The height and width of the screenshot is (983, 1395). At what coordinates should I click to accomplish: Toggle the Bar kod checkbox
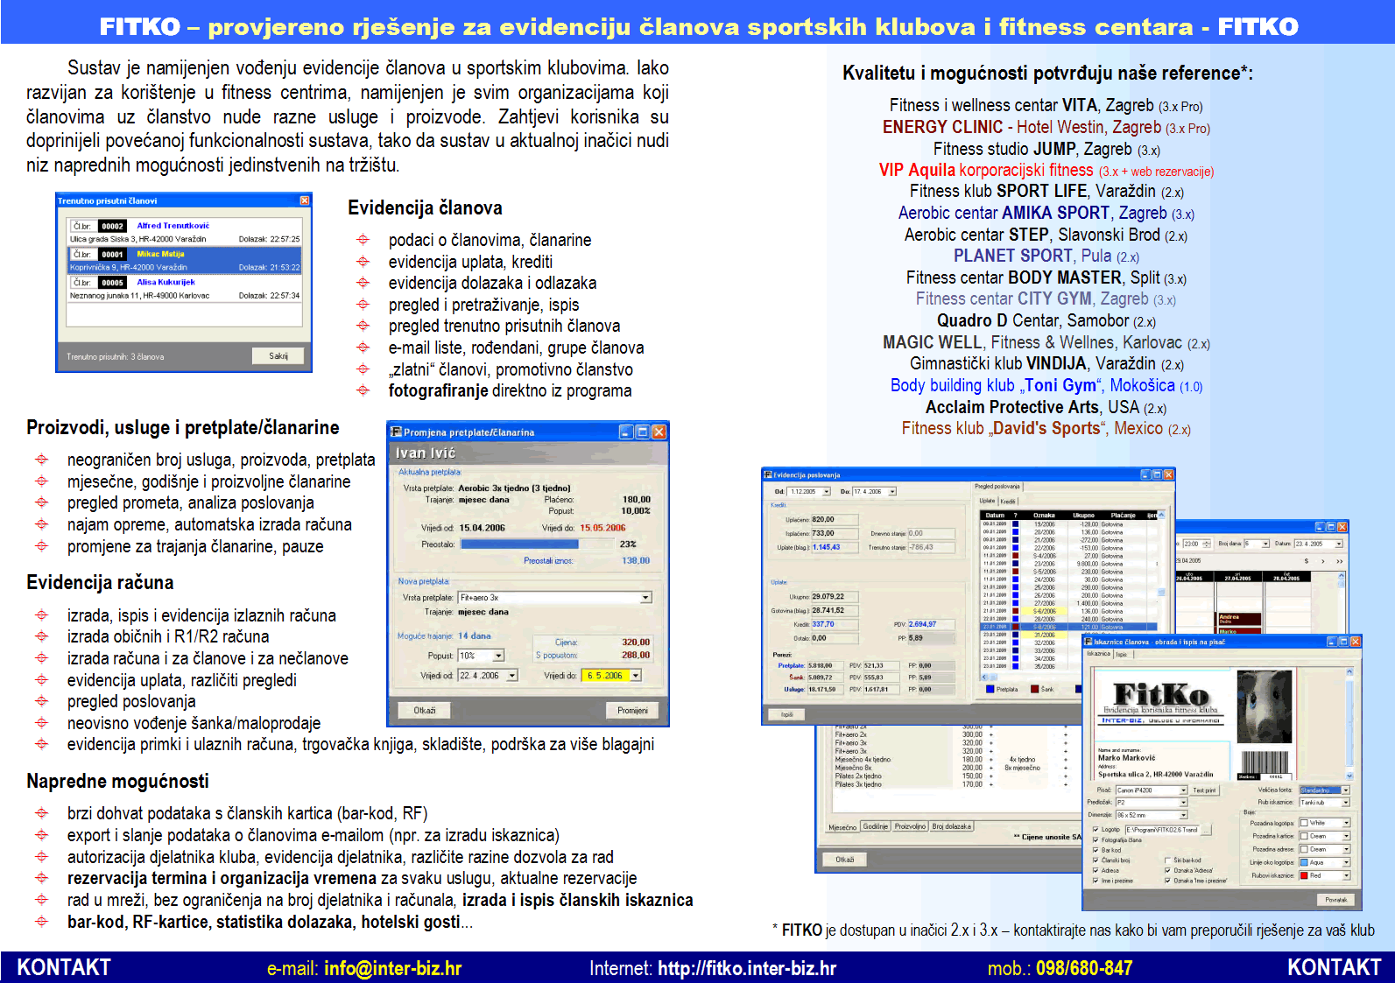[x=1095, y=850]
